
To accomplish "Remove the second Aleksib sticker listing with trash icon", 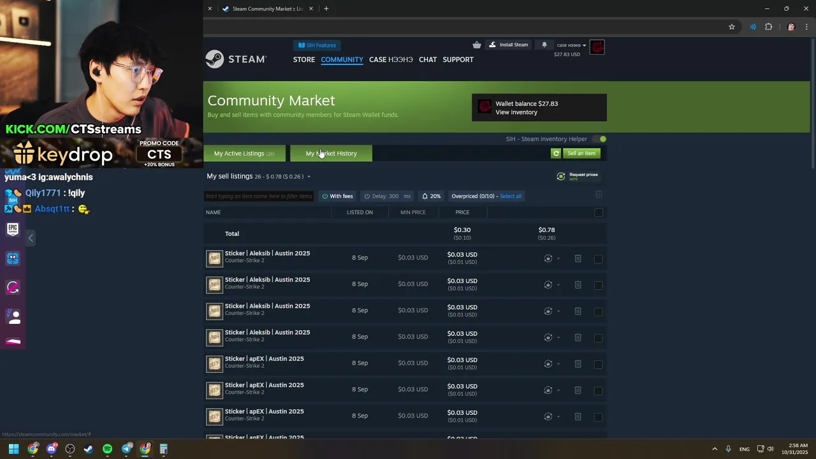I will (578, 285).
